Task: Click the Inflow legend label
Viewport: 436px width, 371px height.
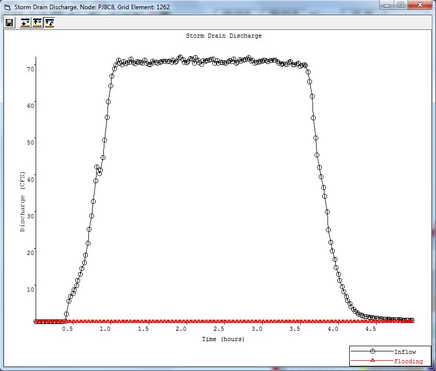Action: 404,352
